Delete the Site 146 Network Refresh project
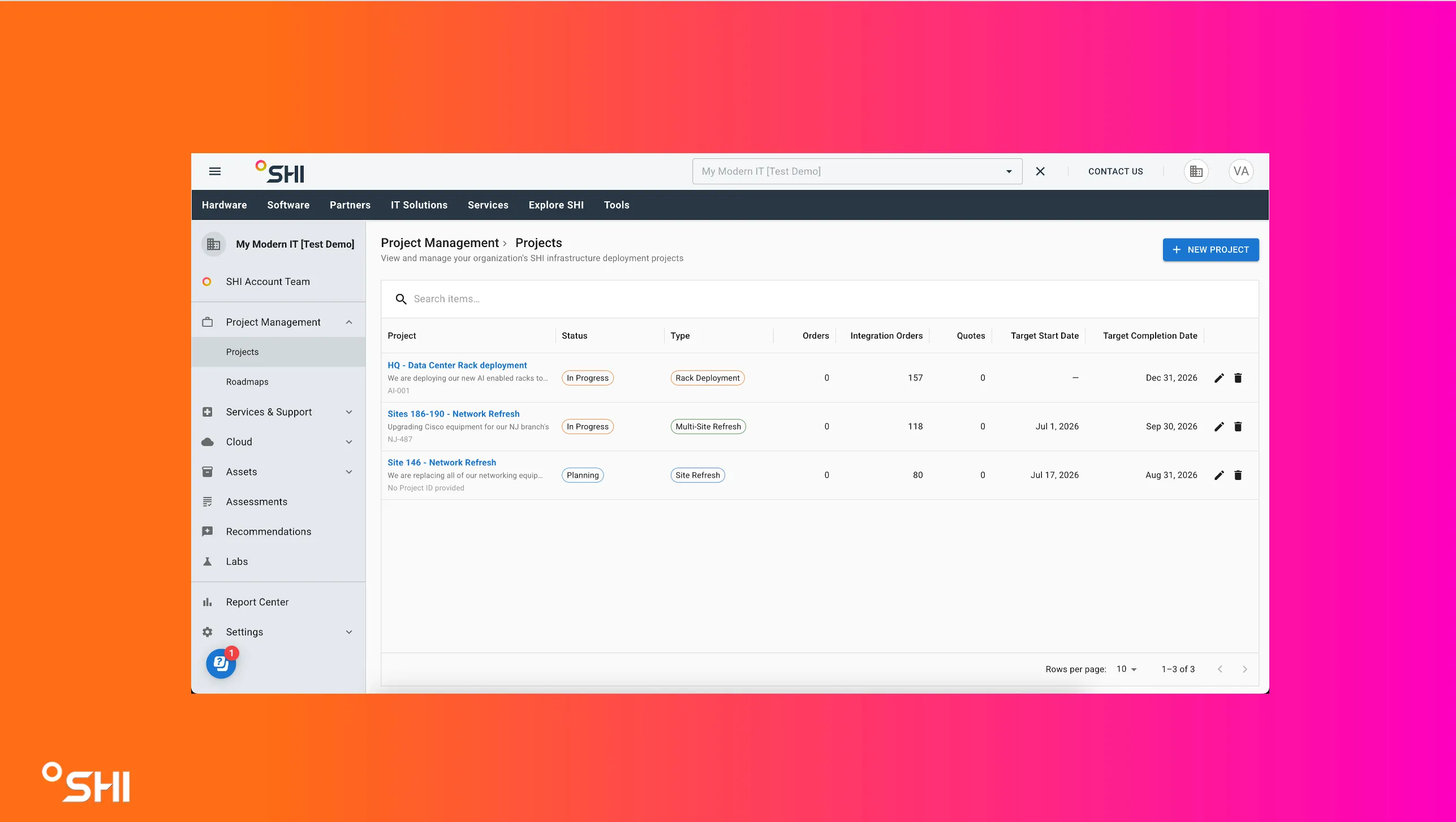Screen dimensions: 1456x822 (1238, 475)
